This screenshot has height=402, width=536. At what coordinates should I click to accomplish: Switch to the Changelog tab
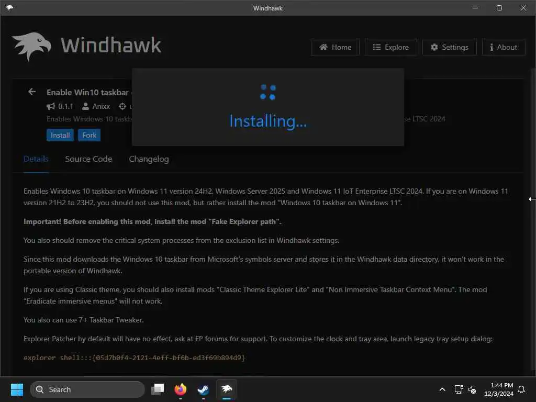(149, 159)
